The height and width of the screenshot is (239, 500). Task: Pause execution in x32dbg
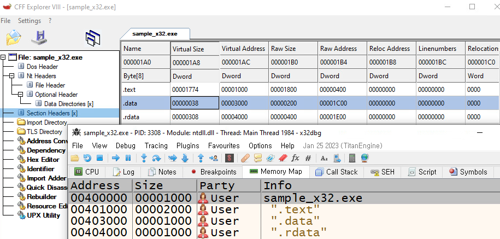coord(128,158)
